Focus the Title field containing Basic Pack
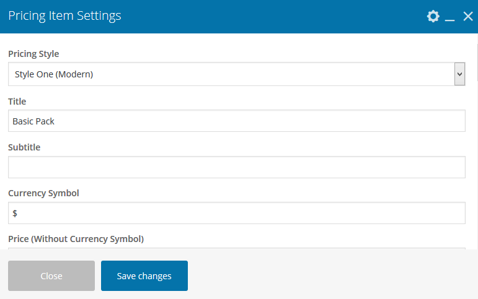Screen dimensions: 478x299 click(236, 121)
